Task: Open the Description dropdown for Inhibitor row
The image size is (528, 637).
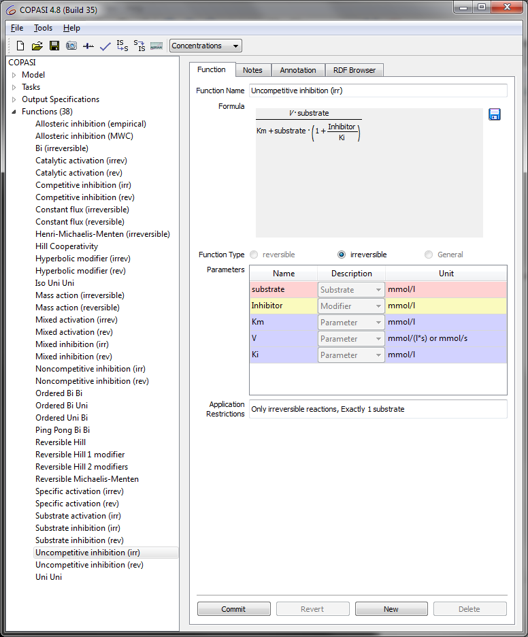Action: coord(351,306)
